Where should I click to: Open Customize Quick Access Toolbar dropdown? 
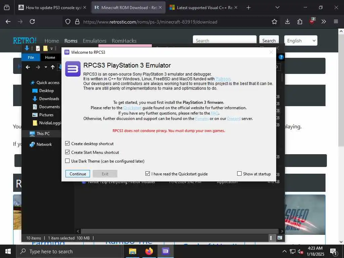tap(51, 48)
